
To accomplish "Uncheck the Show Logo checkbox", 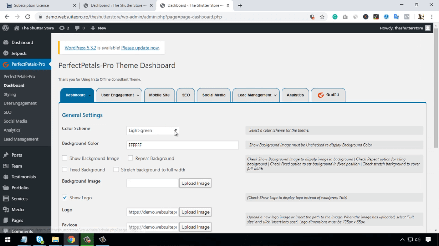I will coord(65,197).
